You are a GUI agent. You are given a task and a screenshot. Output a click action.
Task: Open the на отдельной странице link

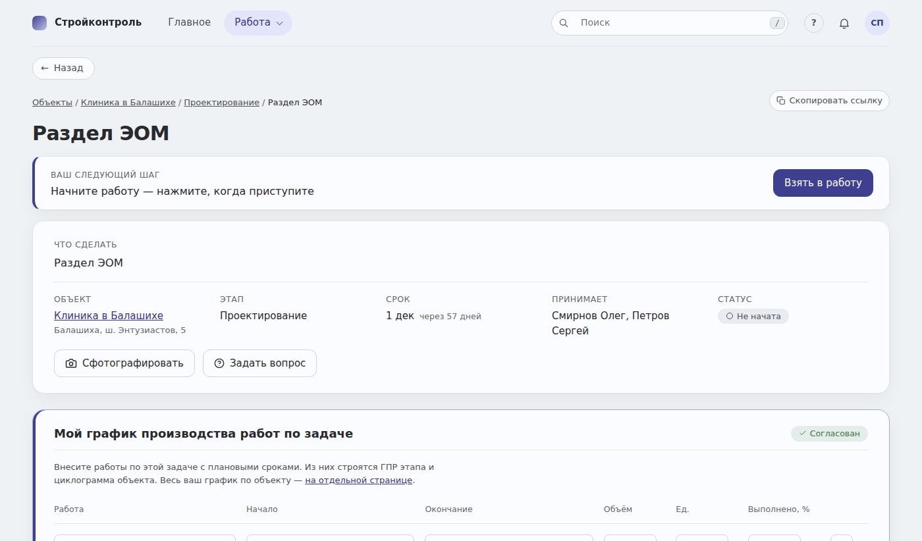(x=358, y=480)
